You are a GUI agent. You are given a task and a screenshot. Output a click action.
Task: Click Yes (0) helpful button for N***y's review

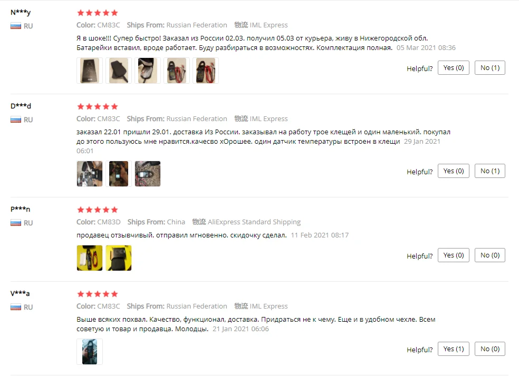454,68
